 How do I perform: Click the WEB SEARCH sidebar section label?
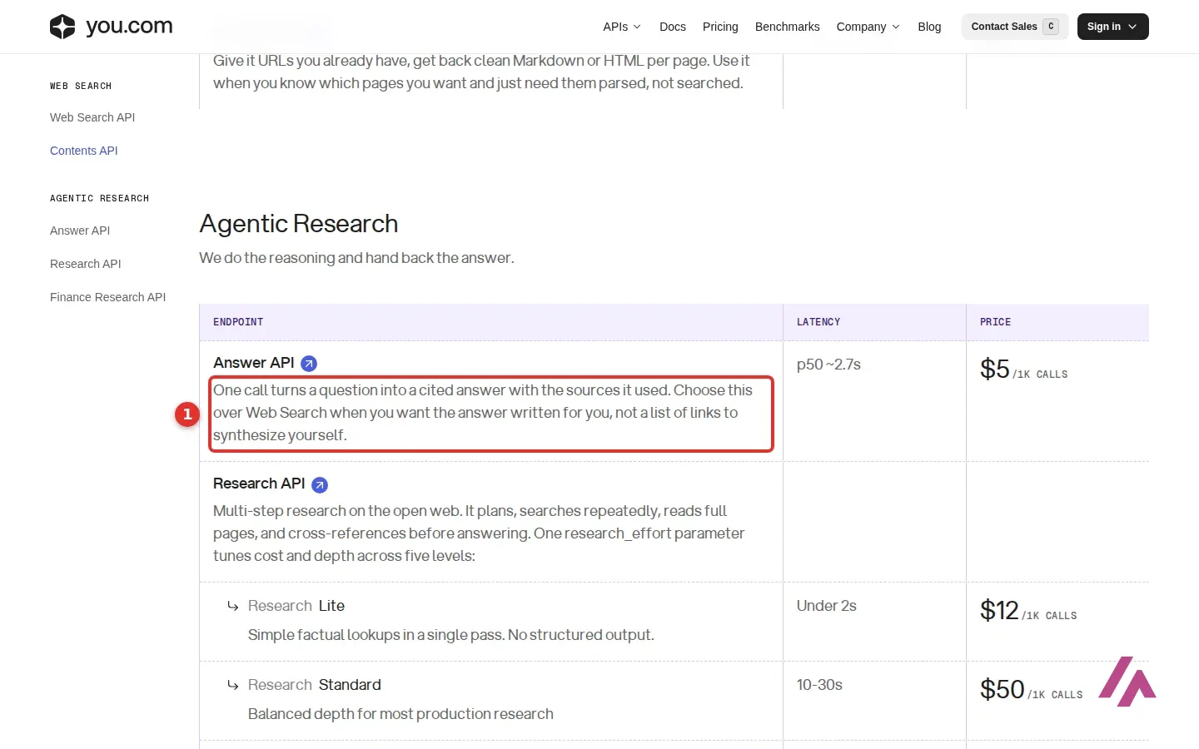pos(81,87)
